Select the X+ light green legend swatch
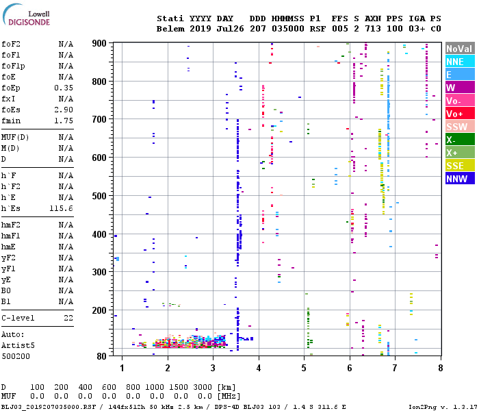The height and width of the screenshot is (411, 479). (460, 153)
